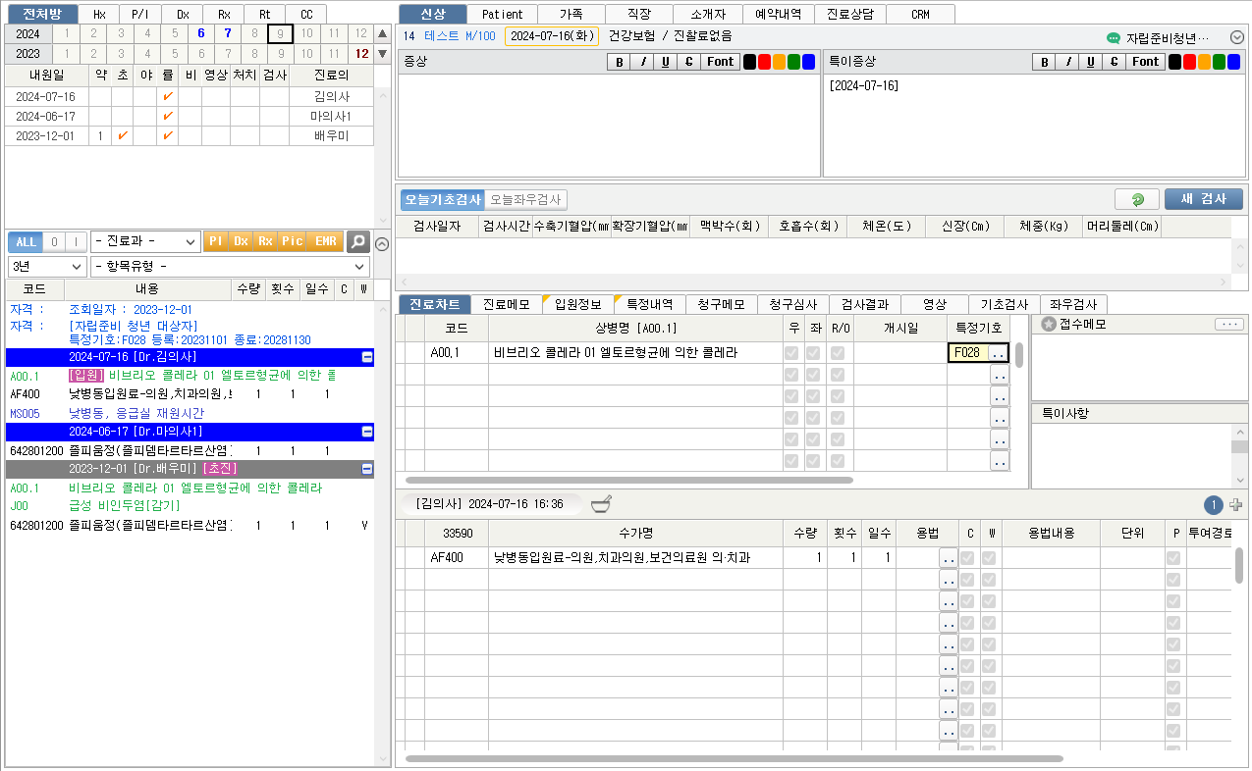Viewport: 1252px width, 771px height.
Task: Click the plus icon to add prescription
Action: (x=1235, y=504)
